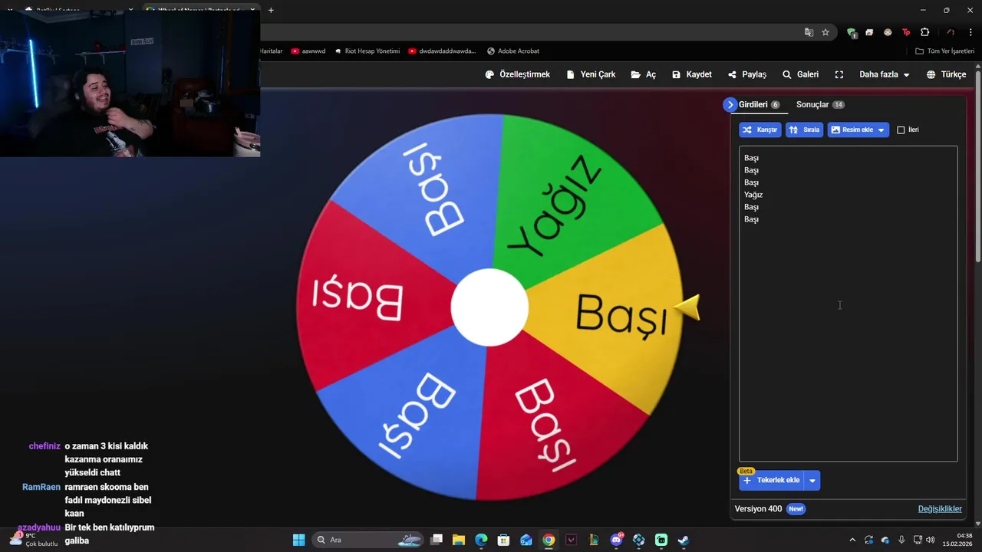Click inside the entries text area
This screenshot has width=982, height=552.
pos(848,304)
